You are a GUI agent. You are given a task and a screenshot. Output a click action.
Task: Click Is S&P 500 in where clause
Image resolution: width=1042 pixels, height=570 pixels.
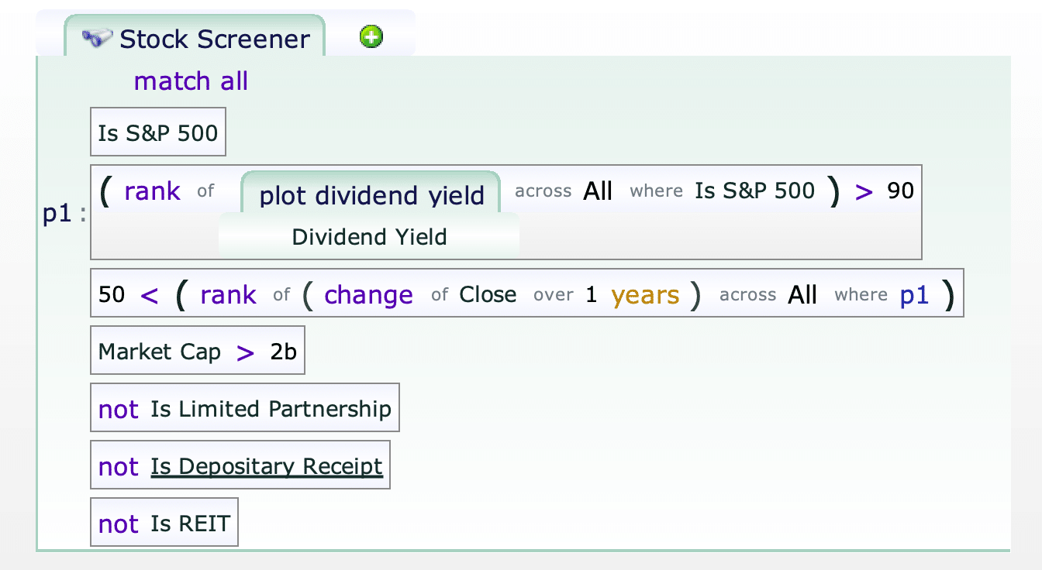pos(754,191)
